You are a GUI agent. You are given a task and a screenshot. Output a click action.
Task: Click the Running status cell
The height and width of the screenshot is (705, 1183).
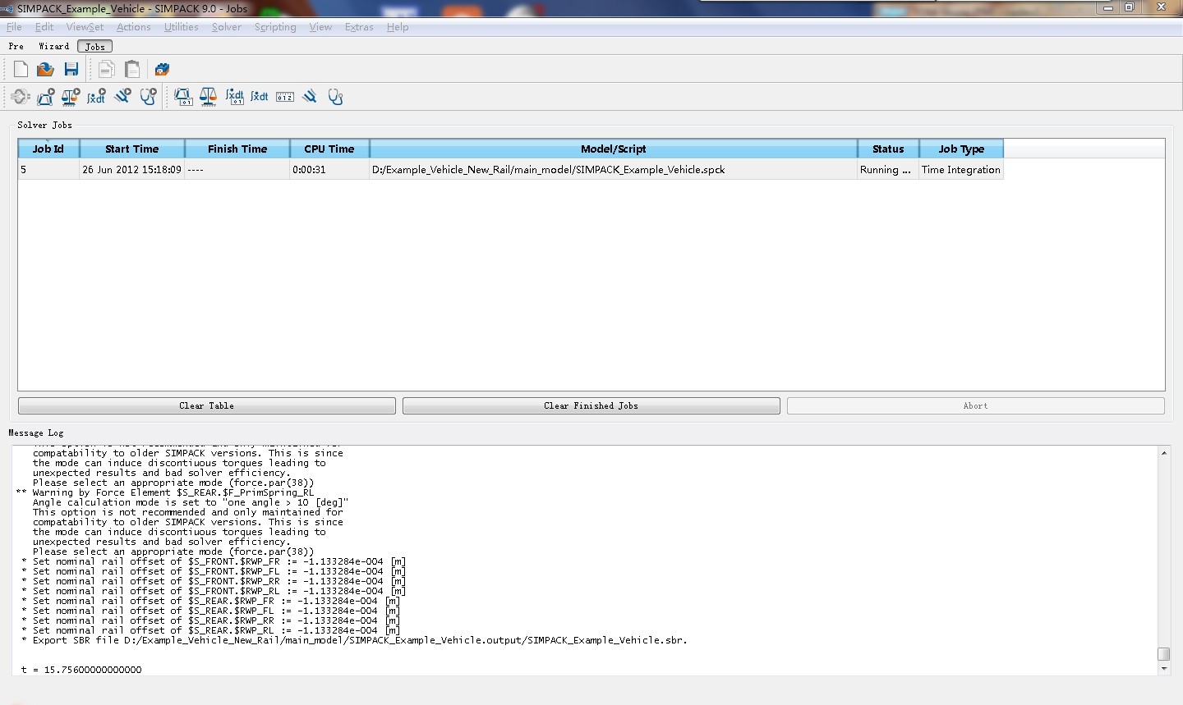click(888, 170)
